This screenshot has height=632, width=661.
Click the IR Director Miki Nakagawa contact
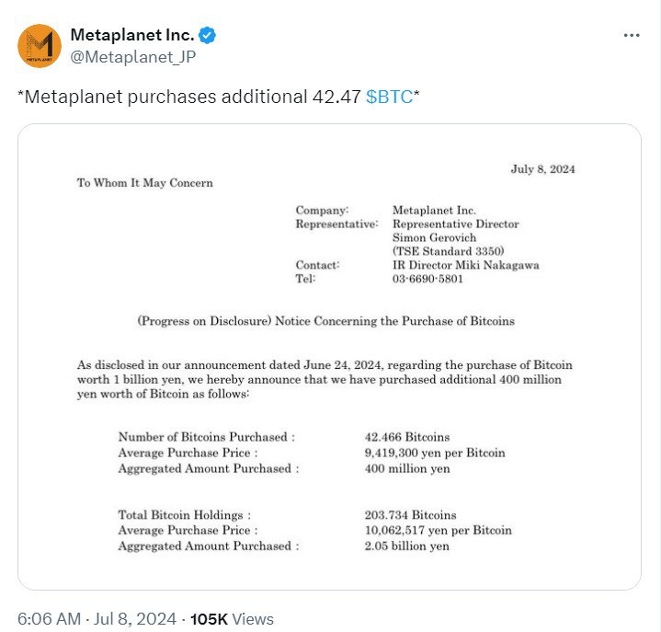[x=465, y=265]
